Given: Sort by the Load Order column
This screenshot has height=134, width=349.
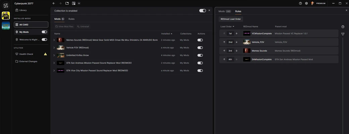Looking at the screenshot, I should [227, 26].
